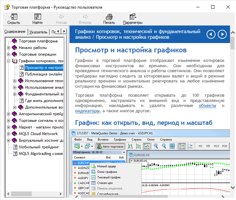The height and width of the screenshot is (200, 236).
Task: Open the Мобильный трейдинг topic
Action: tap(39, 147)
